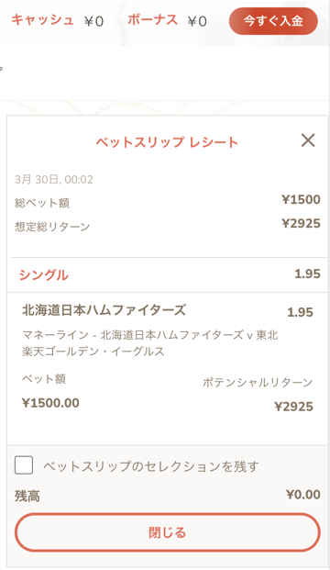The height and width of the screenshot is (570, 330).
Task: Click the ポテンシャルリターン ¥2925 value
Action: [293, 407]
